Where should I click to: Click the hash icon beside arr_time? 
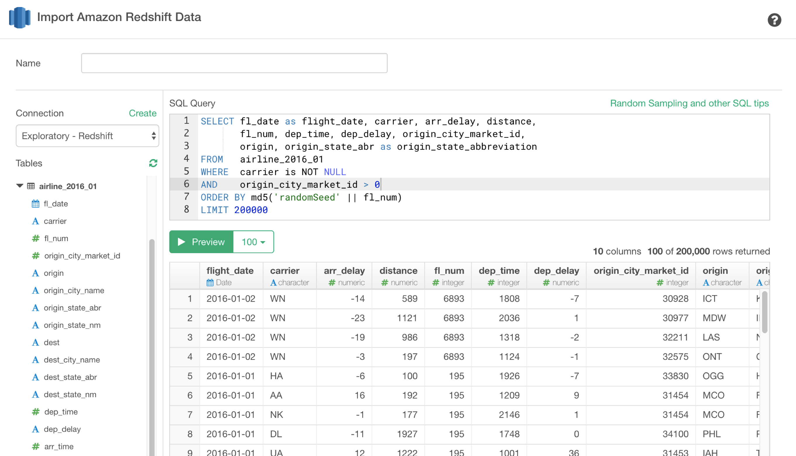click(x=36, y=446)
